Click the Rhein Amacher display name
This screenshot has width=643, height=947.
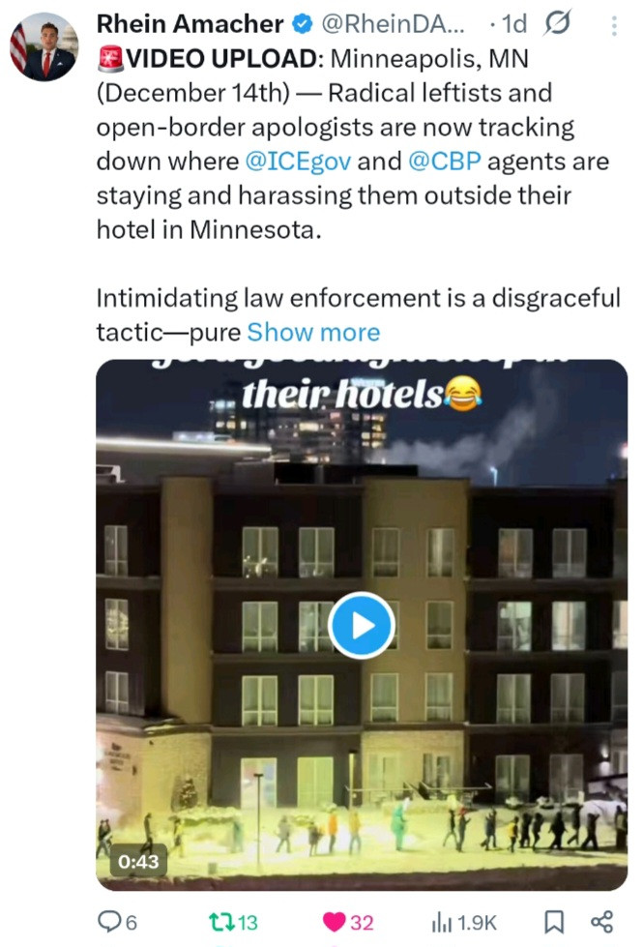pos(190,24)
